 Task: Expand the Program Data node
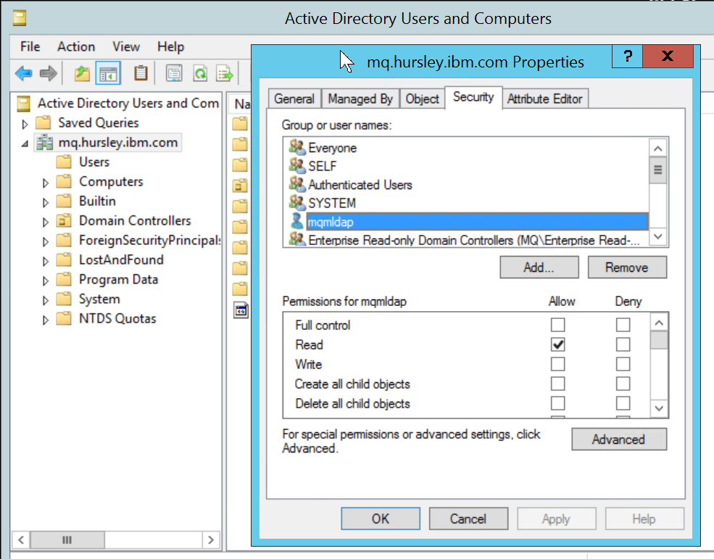coord(45,281)
